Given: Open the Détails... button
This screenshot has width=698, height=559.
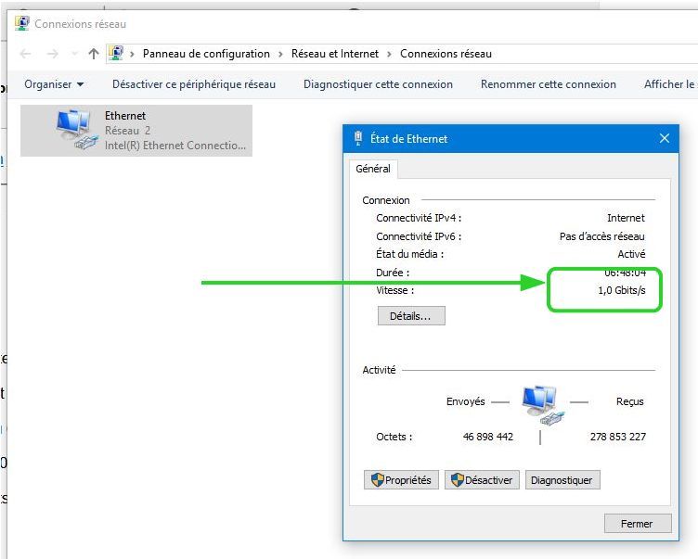Looking at the screenshot, I should 411,316.
